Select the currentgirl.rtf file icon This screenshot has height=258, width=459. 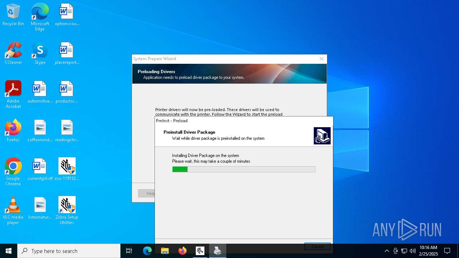(40, 170)
